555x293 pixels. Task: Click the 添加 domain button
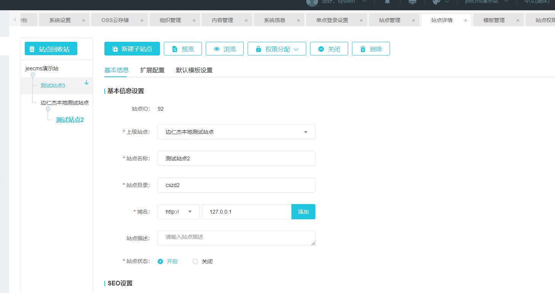pyautogui.click(x=303, y=212)
